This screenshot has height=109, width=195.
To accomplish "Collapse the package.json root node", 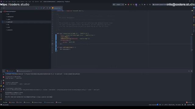I will point(3,12).
